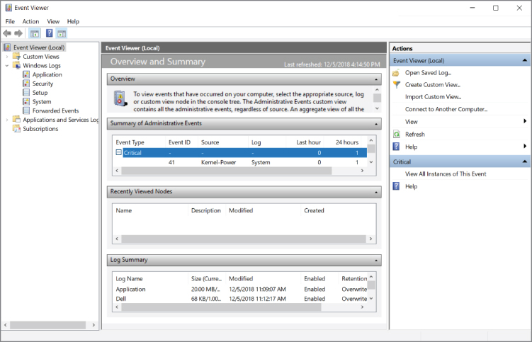Collapse the Critical event type row
This screenshot has height=342, width=532.
[119, 153]
